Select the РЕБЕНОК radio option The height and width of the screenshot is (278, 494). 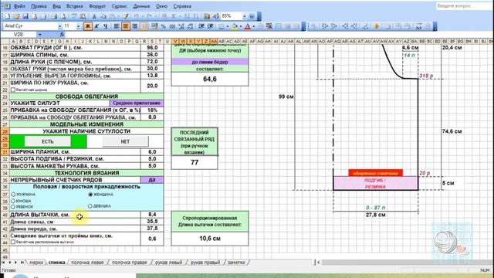(x=13, y=207)
